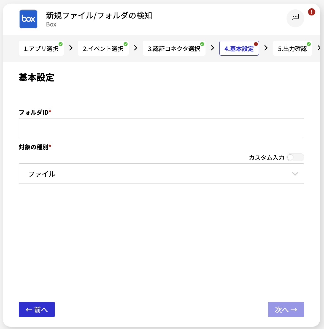Screen dimensions: 324x329
Task: Go to step 5.出力確認
Action: click(x=292, y=48)
